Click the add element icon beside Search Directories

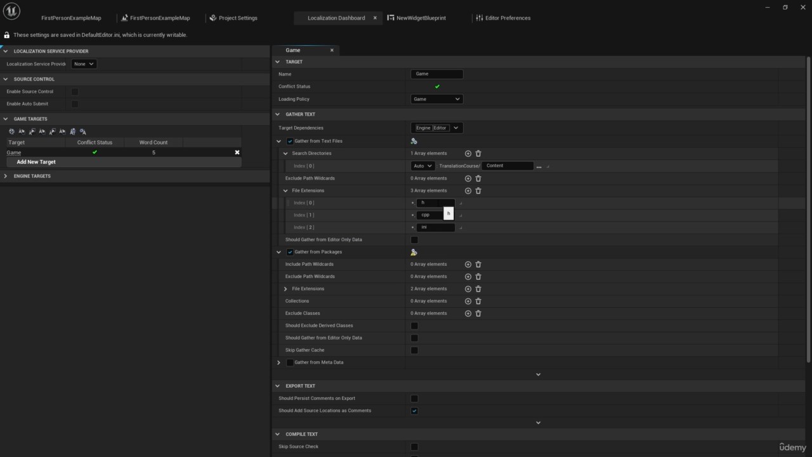468,153
